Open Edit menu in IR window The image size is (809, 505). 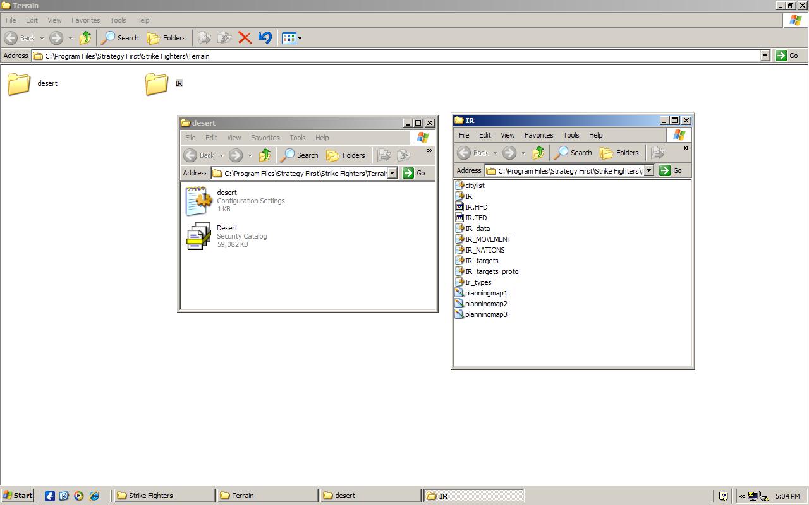(485, 135)
